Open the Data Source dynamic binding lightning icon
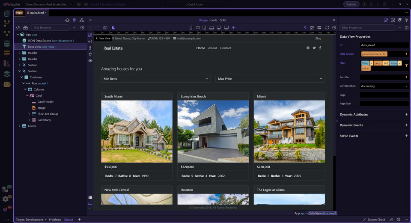Viewport: 411px width, 223px height. coord(406,54)
